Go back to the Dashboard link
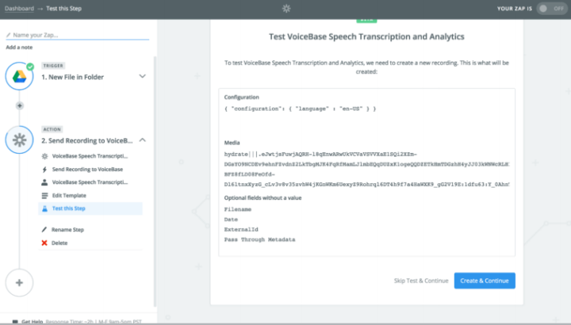 [19, 9]
